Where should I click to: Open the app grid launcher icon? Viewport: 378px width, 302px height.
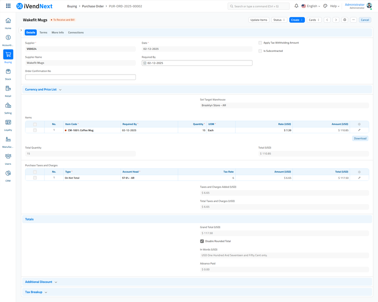(8, 6)
